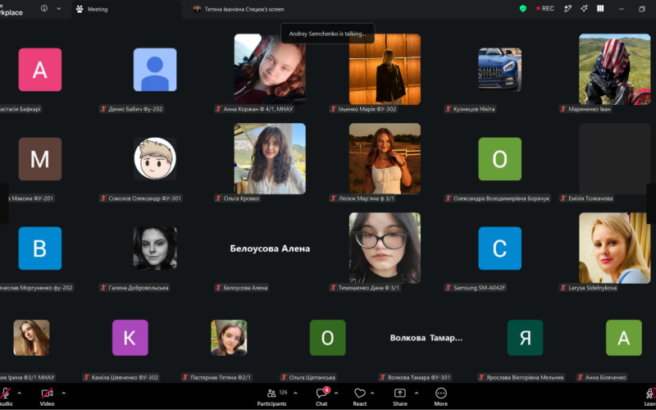Open the React heart menu
Image resolution: width=656 pixels, height=410 pixels.
(x=359, y=397)
